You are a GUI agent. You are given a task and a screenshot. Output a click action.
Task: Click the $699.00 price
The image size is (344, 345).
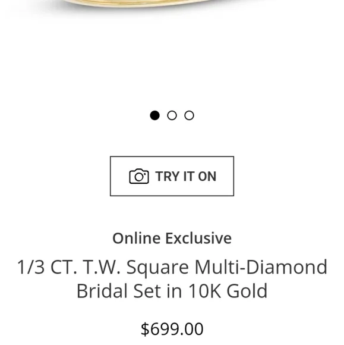pos(172,329)
